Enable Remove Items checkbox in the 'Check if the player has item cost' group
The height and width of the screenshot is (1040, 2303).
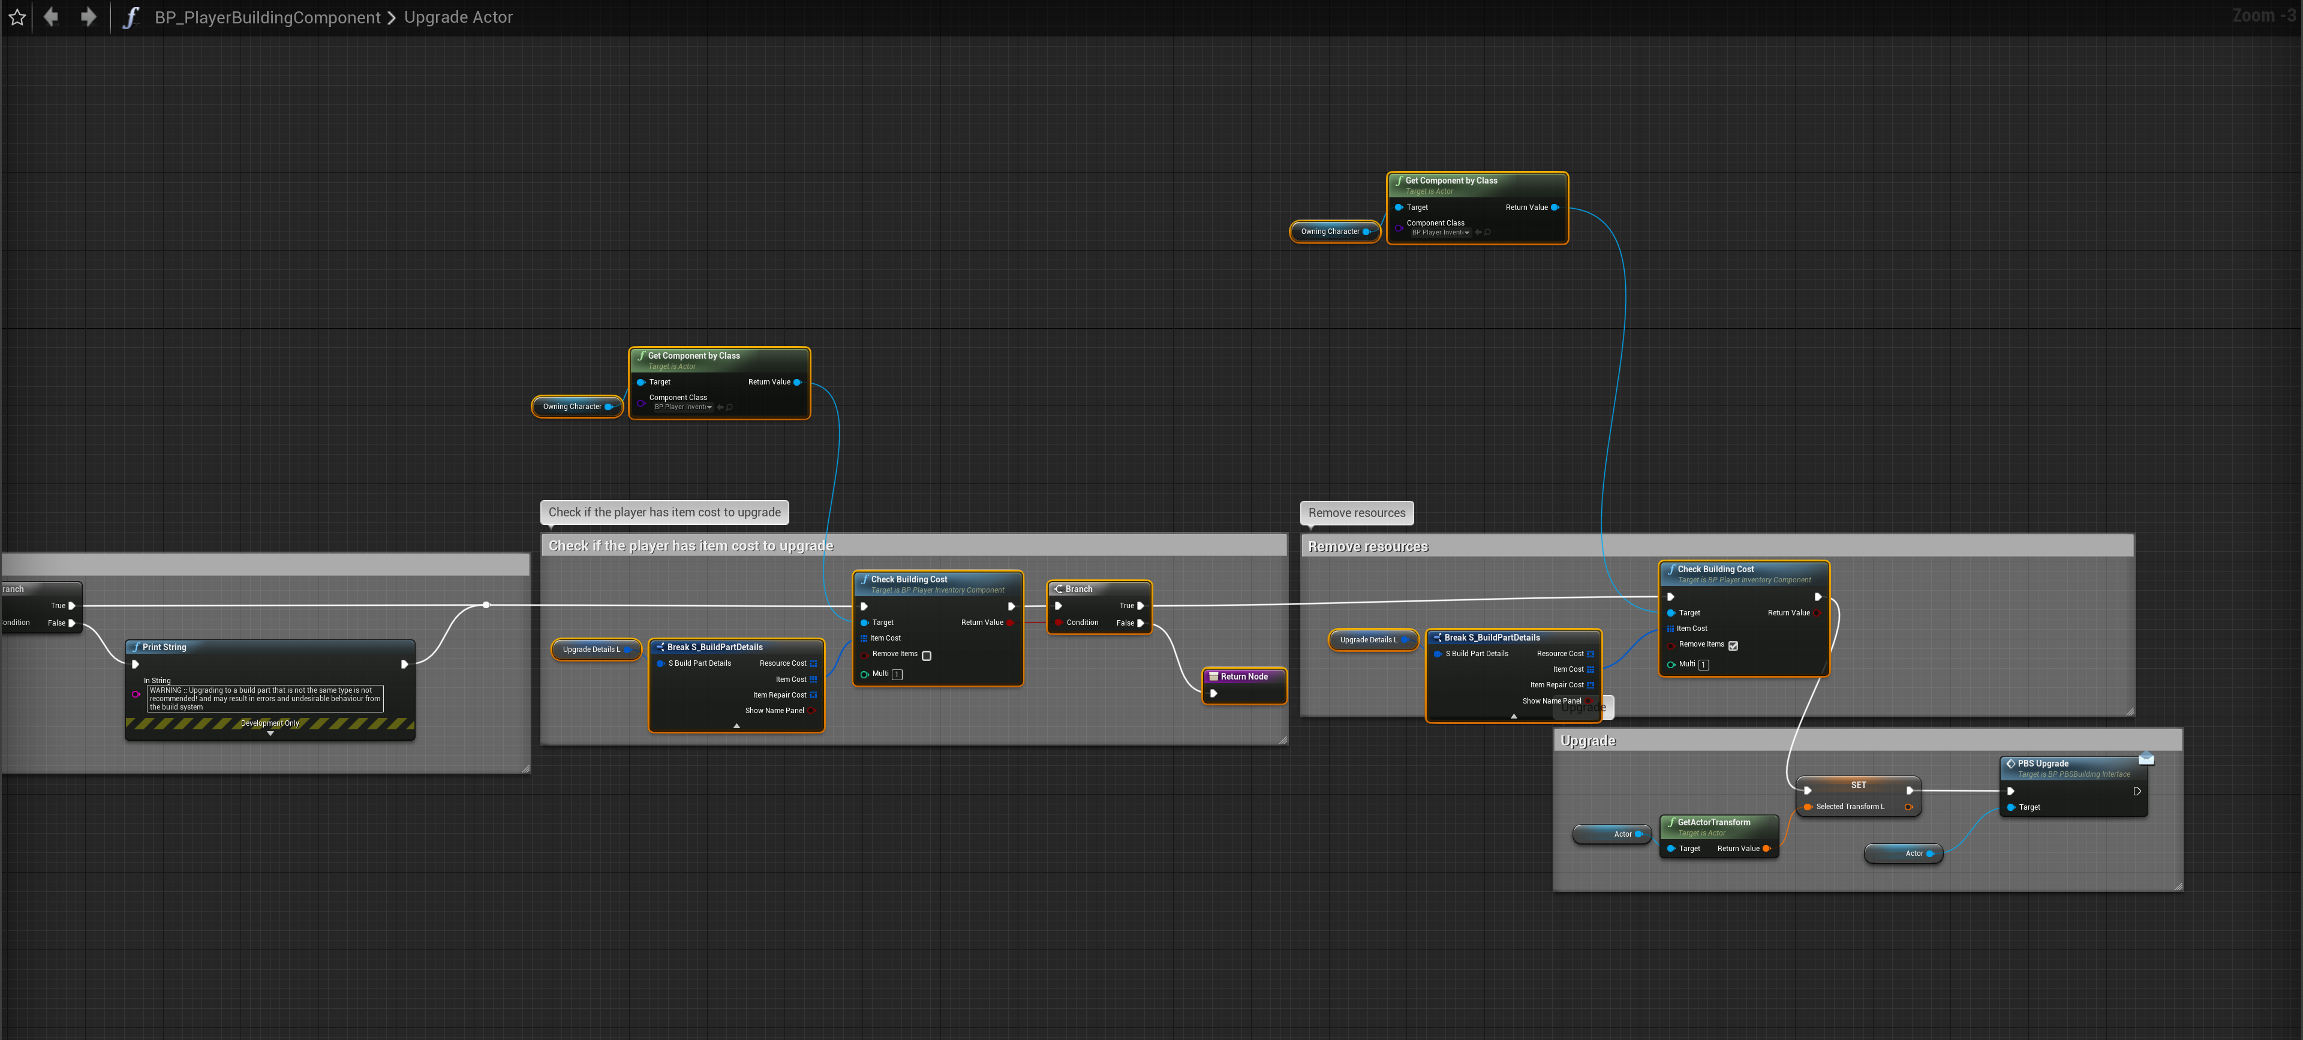click(x=926, y=656)
